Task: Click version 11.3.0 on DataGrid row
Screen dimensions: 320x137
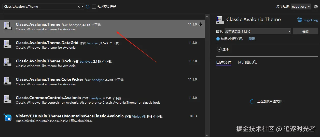Action: click(192, 43)
